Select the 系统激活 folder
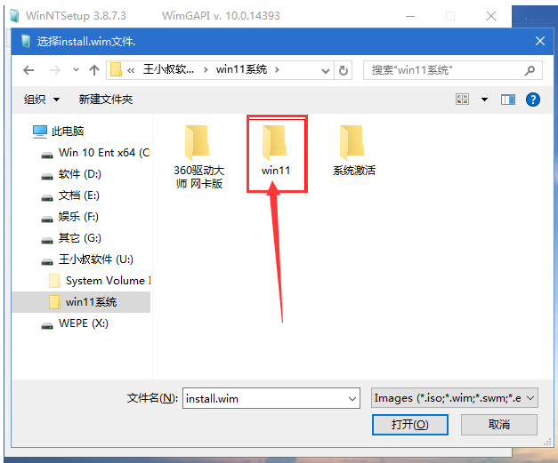The width and height of the screenshot is (558, 463). [353, 151]
